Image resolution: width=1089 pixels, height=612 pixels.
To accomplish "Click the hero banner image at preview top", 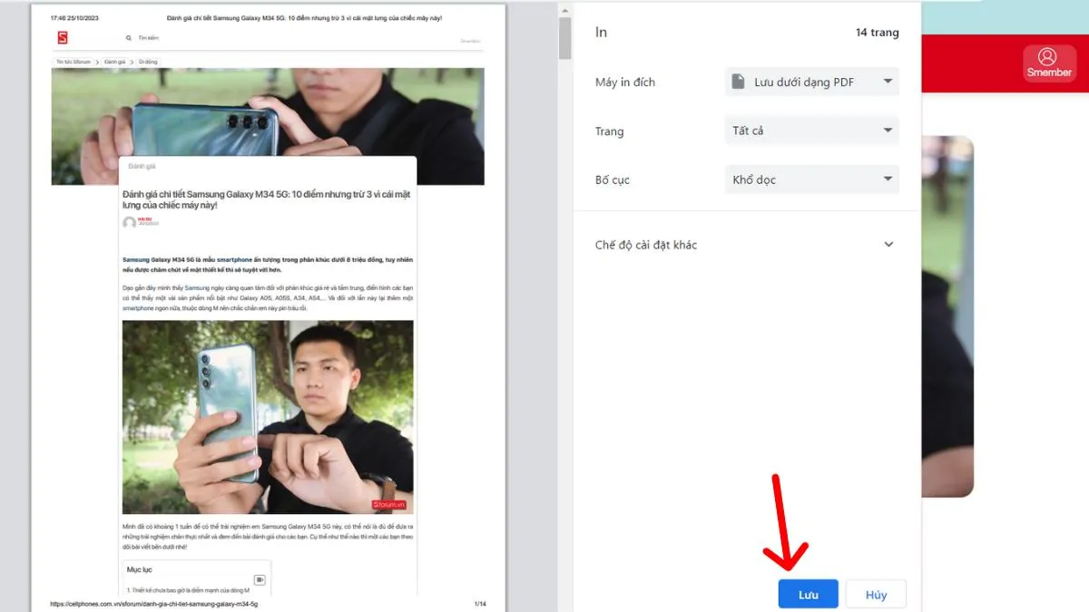I will pyautogui.click(x=268, y=113).
